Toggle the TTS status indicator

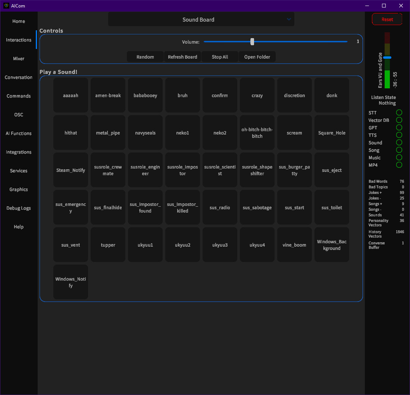399,135
